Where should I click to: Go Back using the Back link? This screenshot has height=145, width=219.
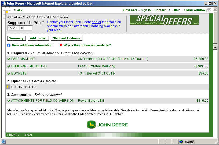pos(18,10)
